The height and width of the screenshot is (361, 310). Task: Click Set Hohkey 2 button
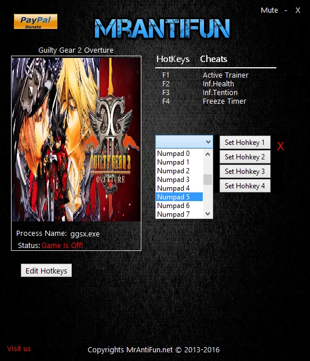[245, 157]
